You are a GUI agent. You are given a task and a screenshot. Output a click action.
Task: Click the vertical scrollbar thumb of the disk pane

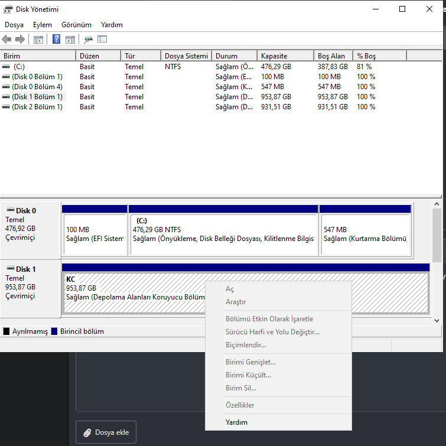437,235
